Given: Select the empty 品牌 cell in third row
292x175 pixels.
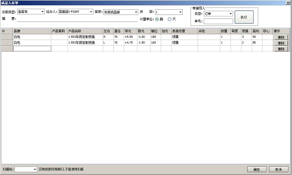Looking at the screenshot, I should click(32, 48).
